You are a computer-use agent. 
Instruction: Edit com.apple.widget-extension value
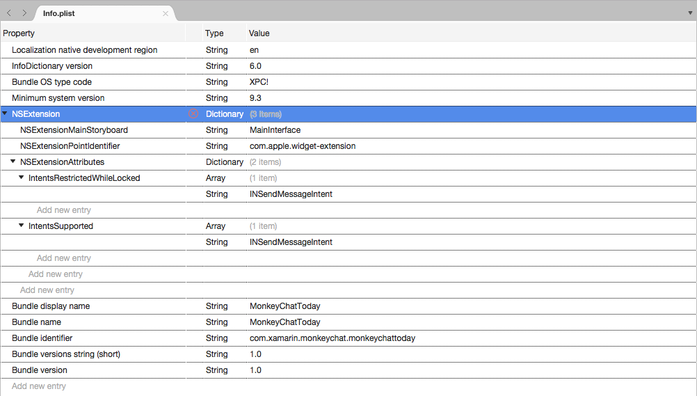303,146
